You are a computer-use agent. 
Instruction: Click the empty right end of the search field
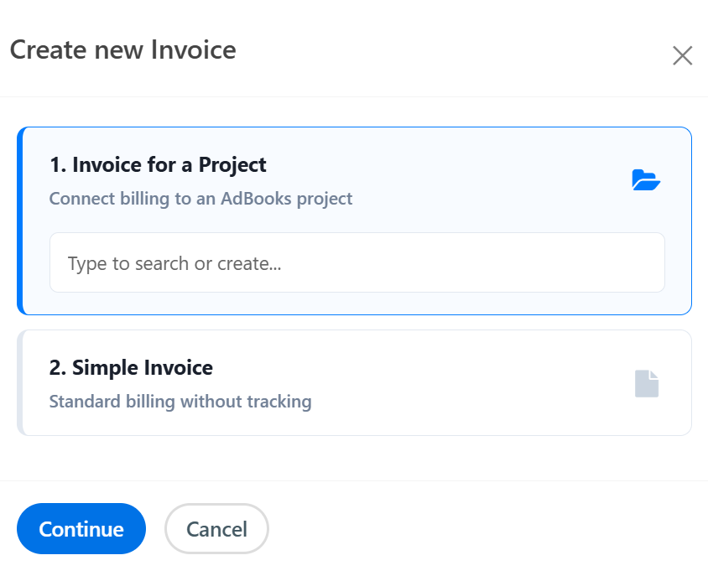pos(621,263)
